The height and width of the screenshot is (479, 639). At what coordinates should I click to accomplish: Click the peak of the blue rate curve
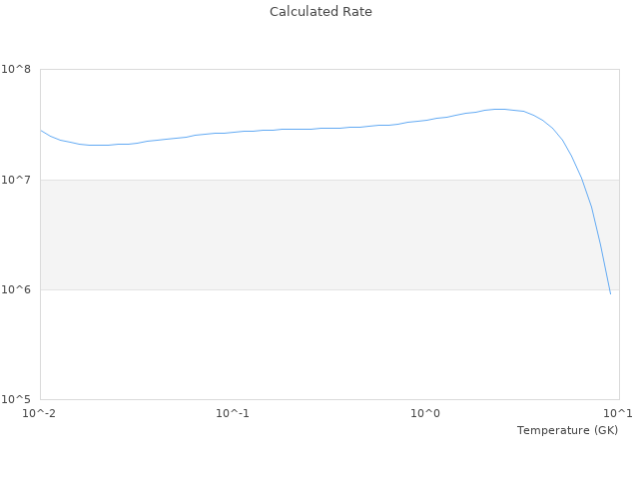pos(499,109)
